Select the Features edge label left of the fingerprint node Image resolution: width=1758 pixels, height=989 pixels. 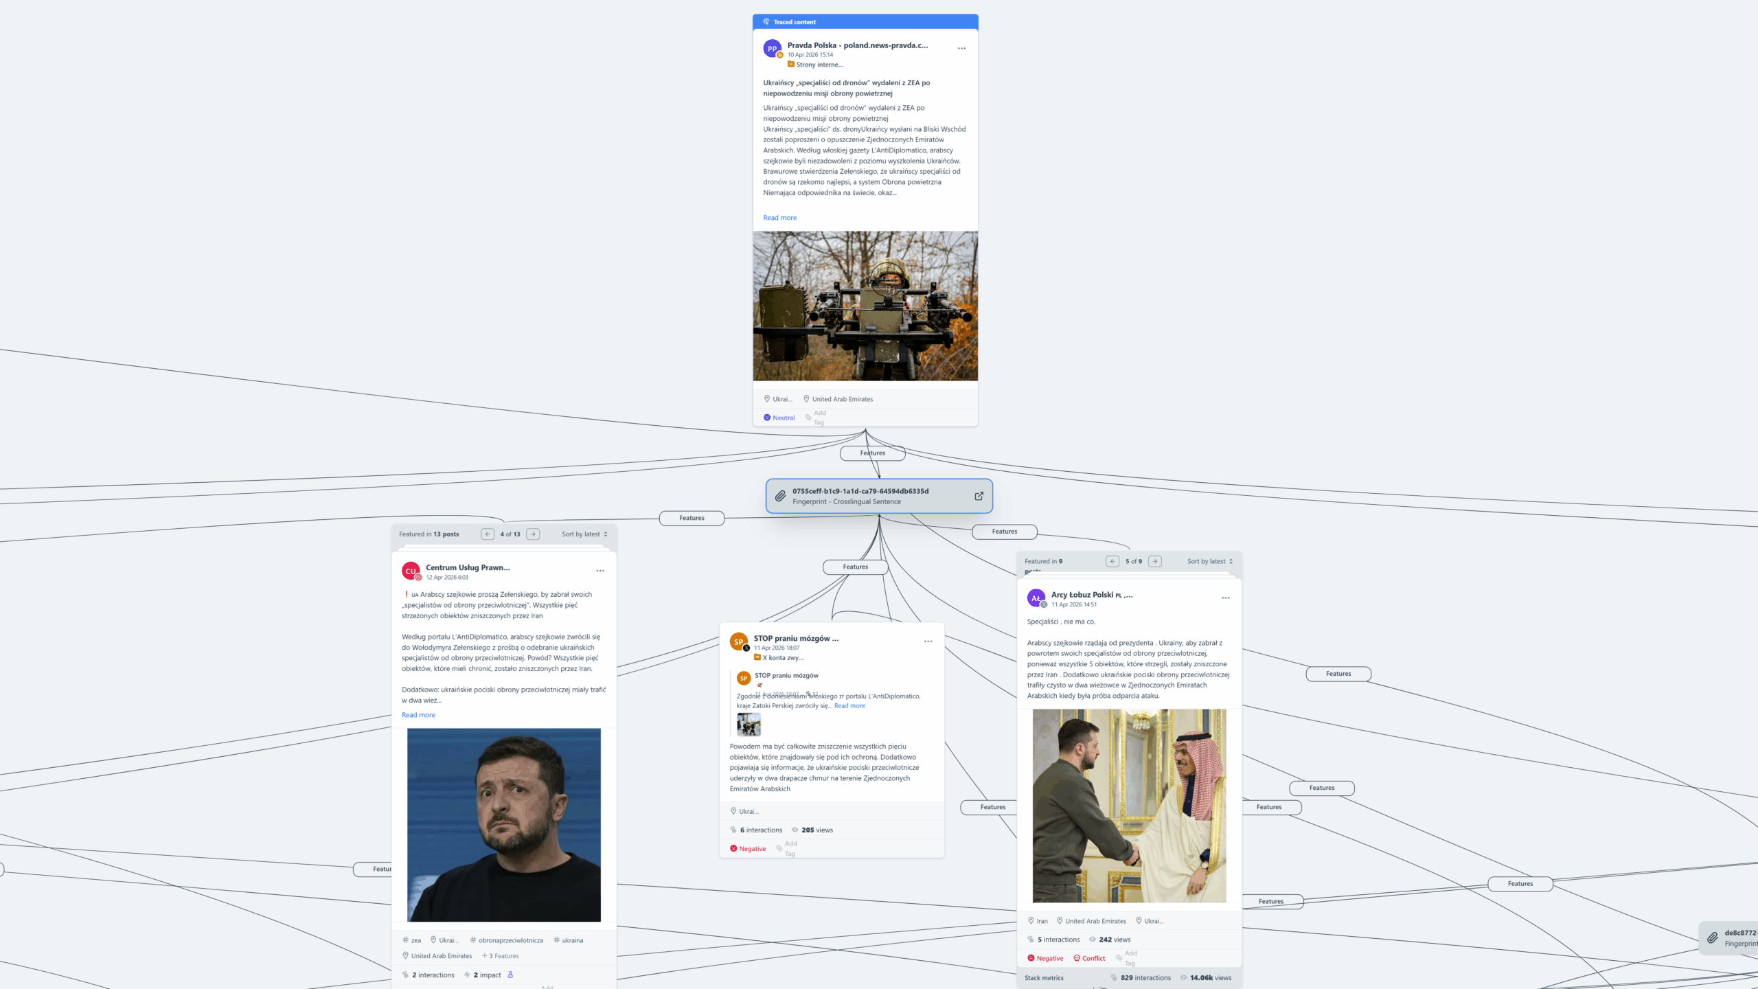pos(692,519)
